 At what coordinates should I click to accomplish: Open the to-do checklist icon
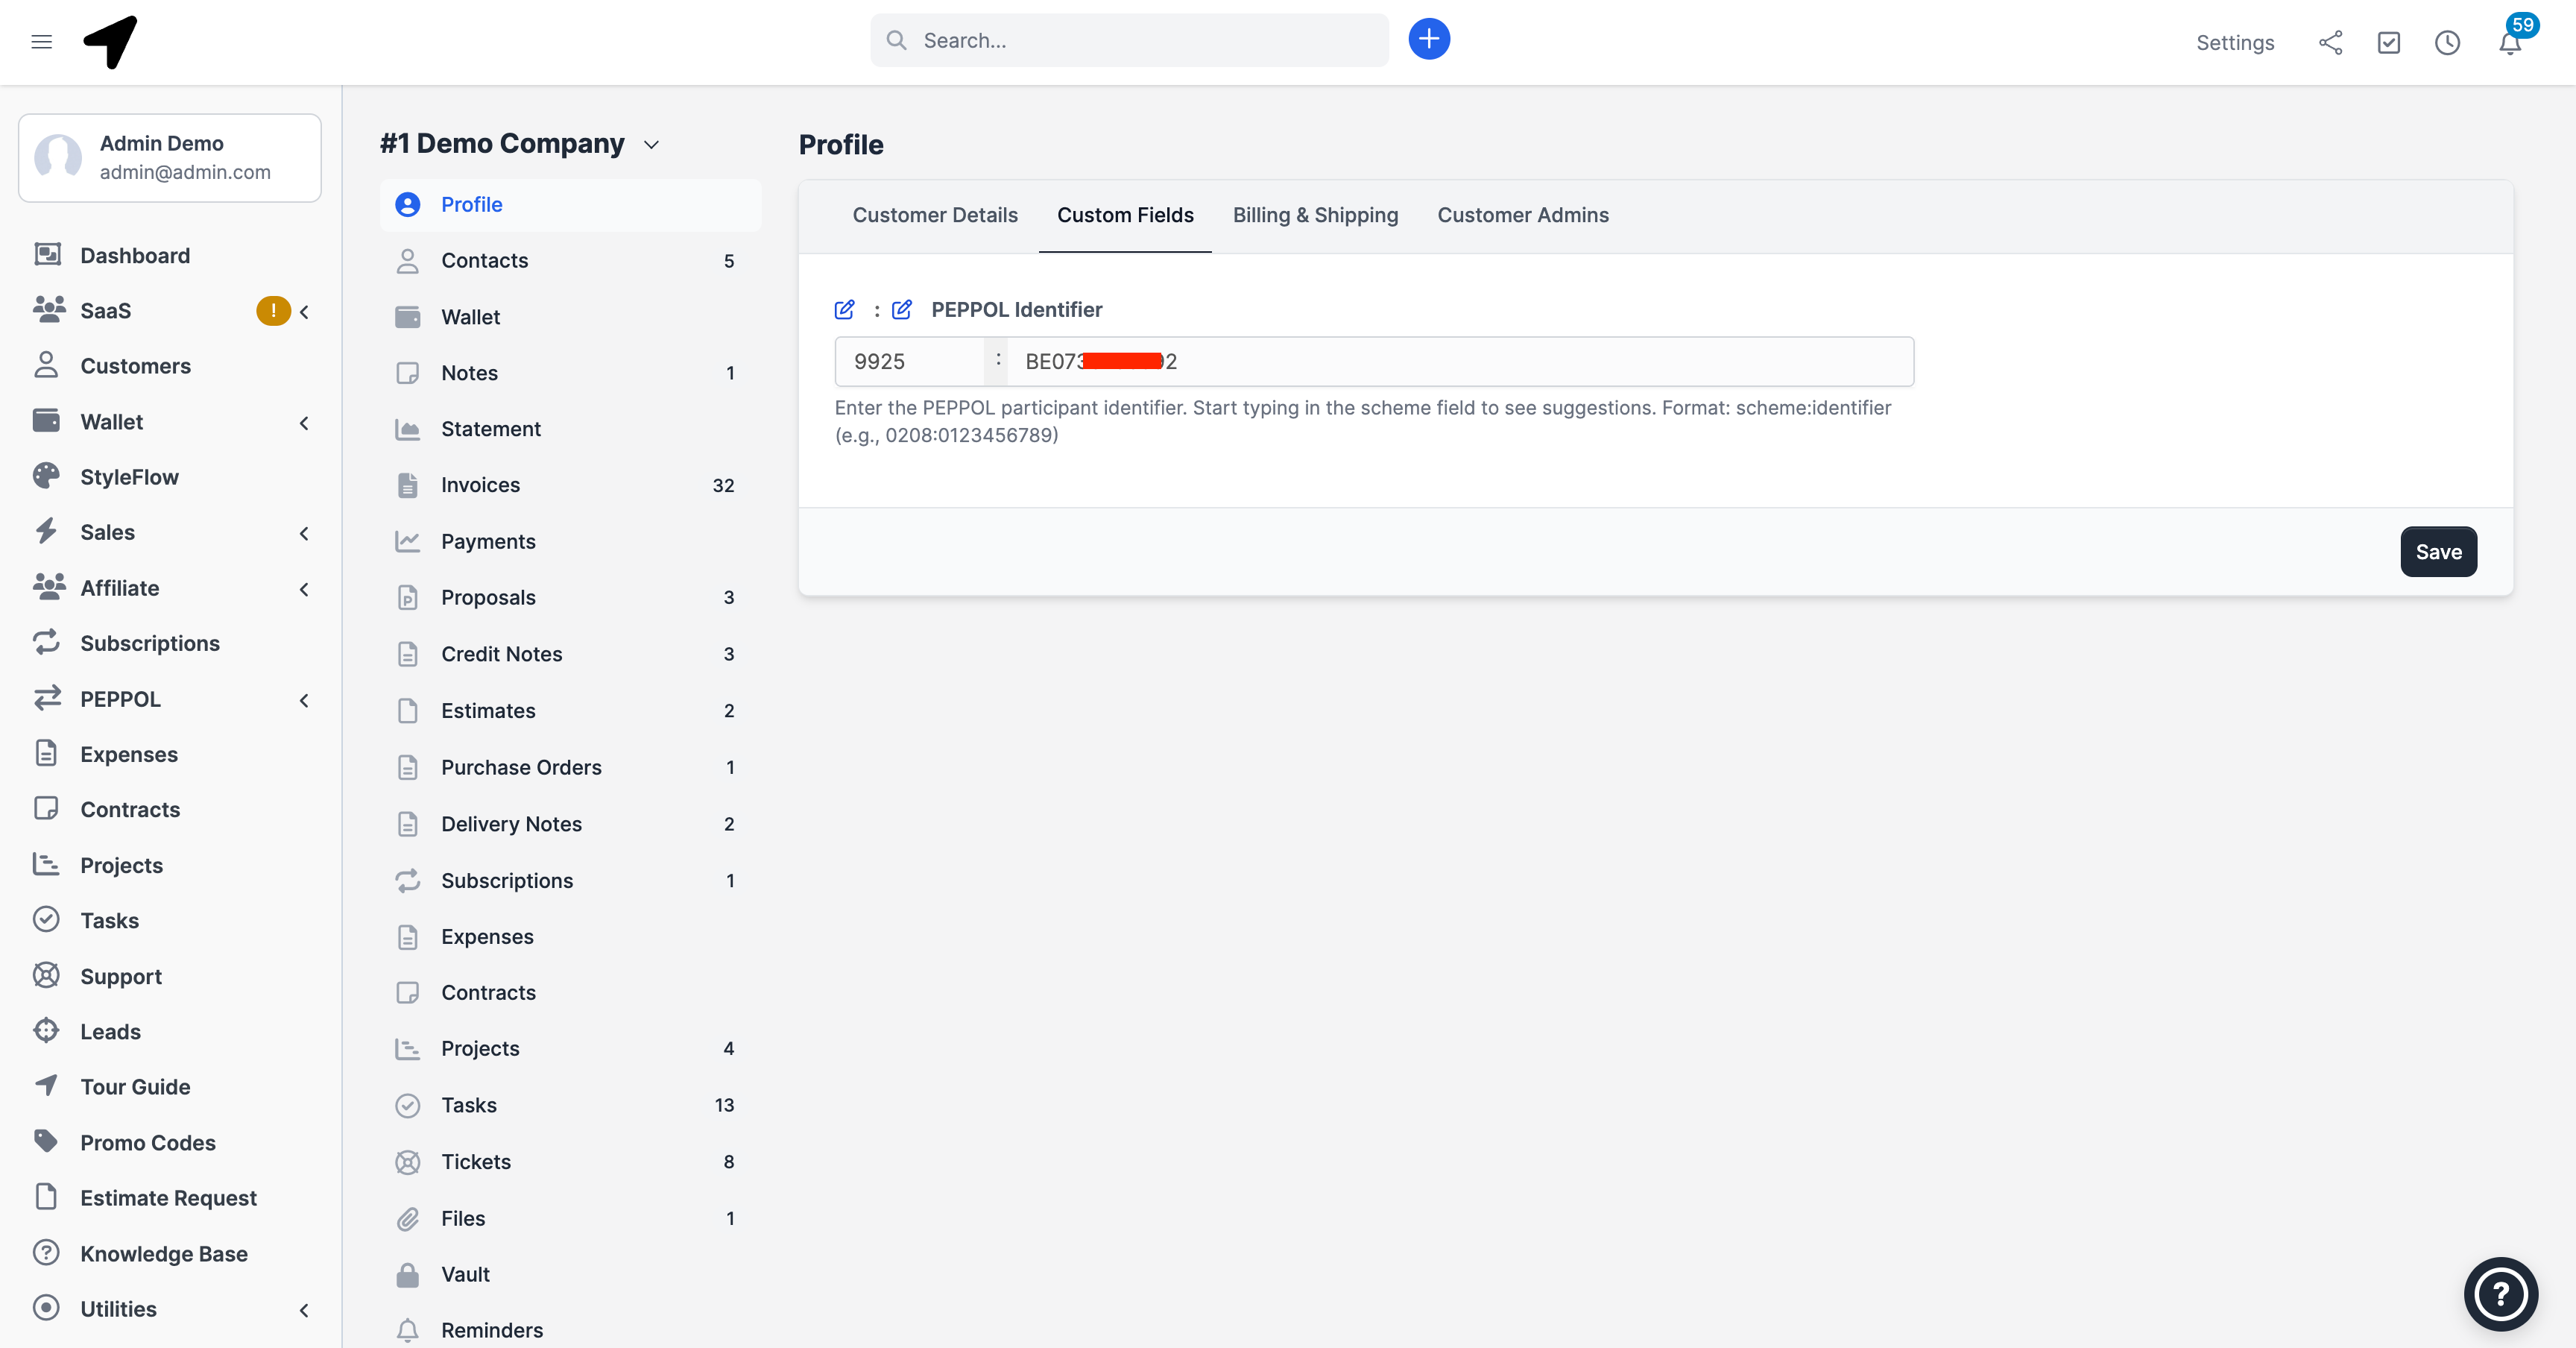[x=2389, y=42]
